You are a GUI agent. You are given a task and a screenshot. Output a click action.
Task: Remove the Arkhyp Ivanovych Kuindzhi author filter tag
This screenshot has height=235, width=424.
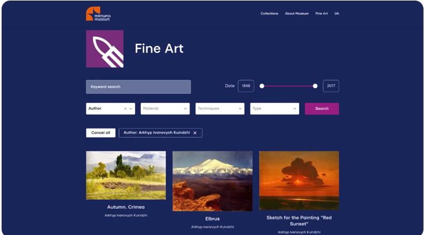(195, 133)
